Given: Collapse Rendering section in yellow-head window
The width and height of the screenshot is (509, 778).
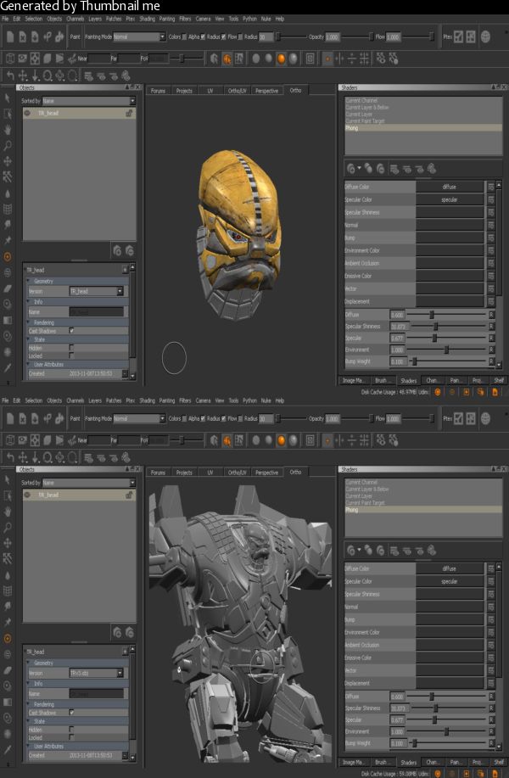Looking at the screenshot, I should (29, 322).
